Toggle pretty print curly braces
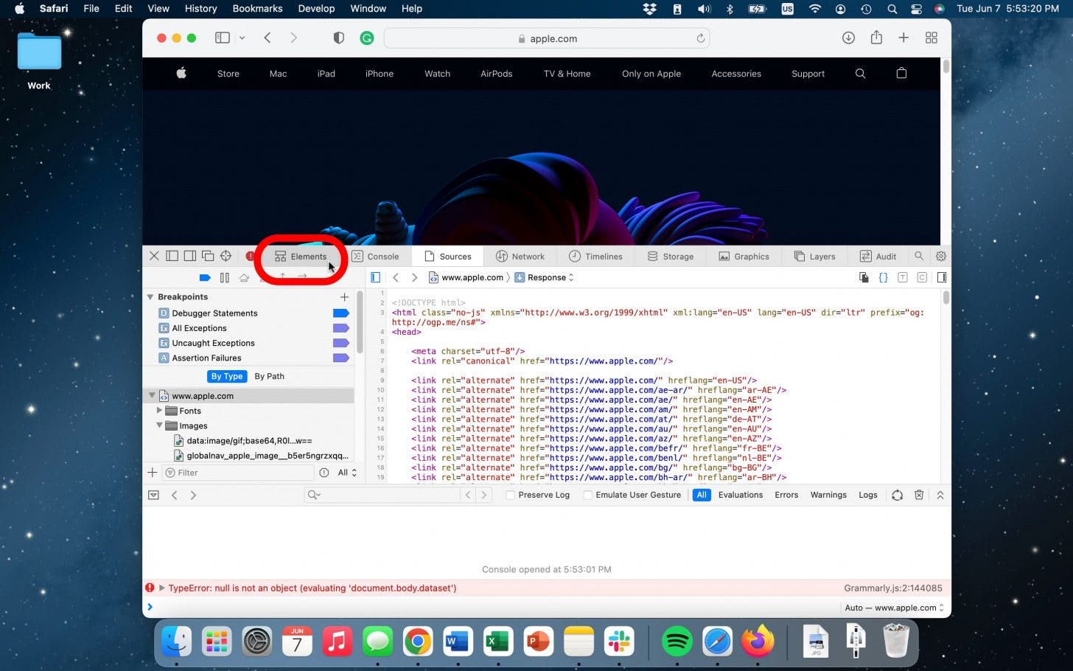 click(883, 277)
